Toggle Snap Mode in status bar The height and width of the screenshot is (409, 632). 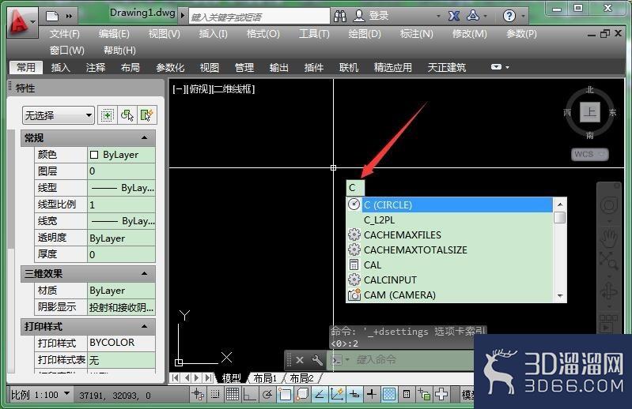[215, 394]
